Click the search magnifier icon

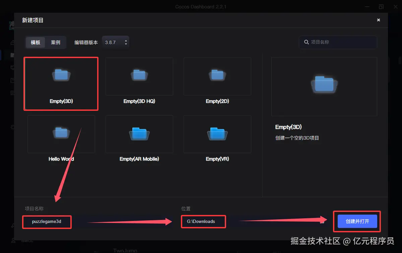306,42
